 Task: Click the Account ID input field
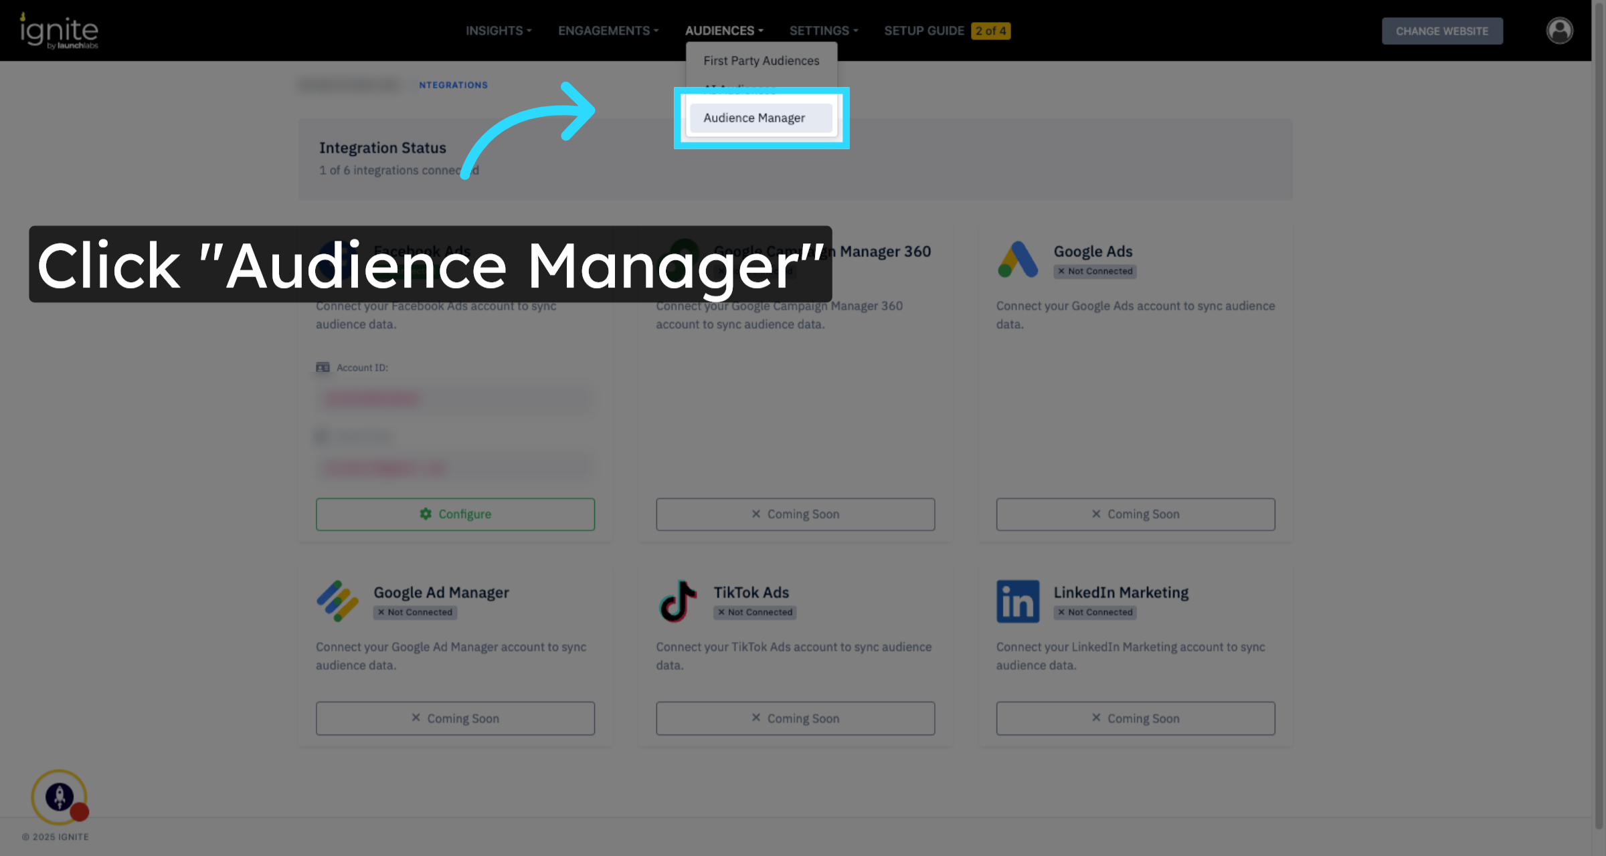point(455,399)
